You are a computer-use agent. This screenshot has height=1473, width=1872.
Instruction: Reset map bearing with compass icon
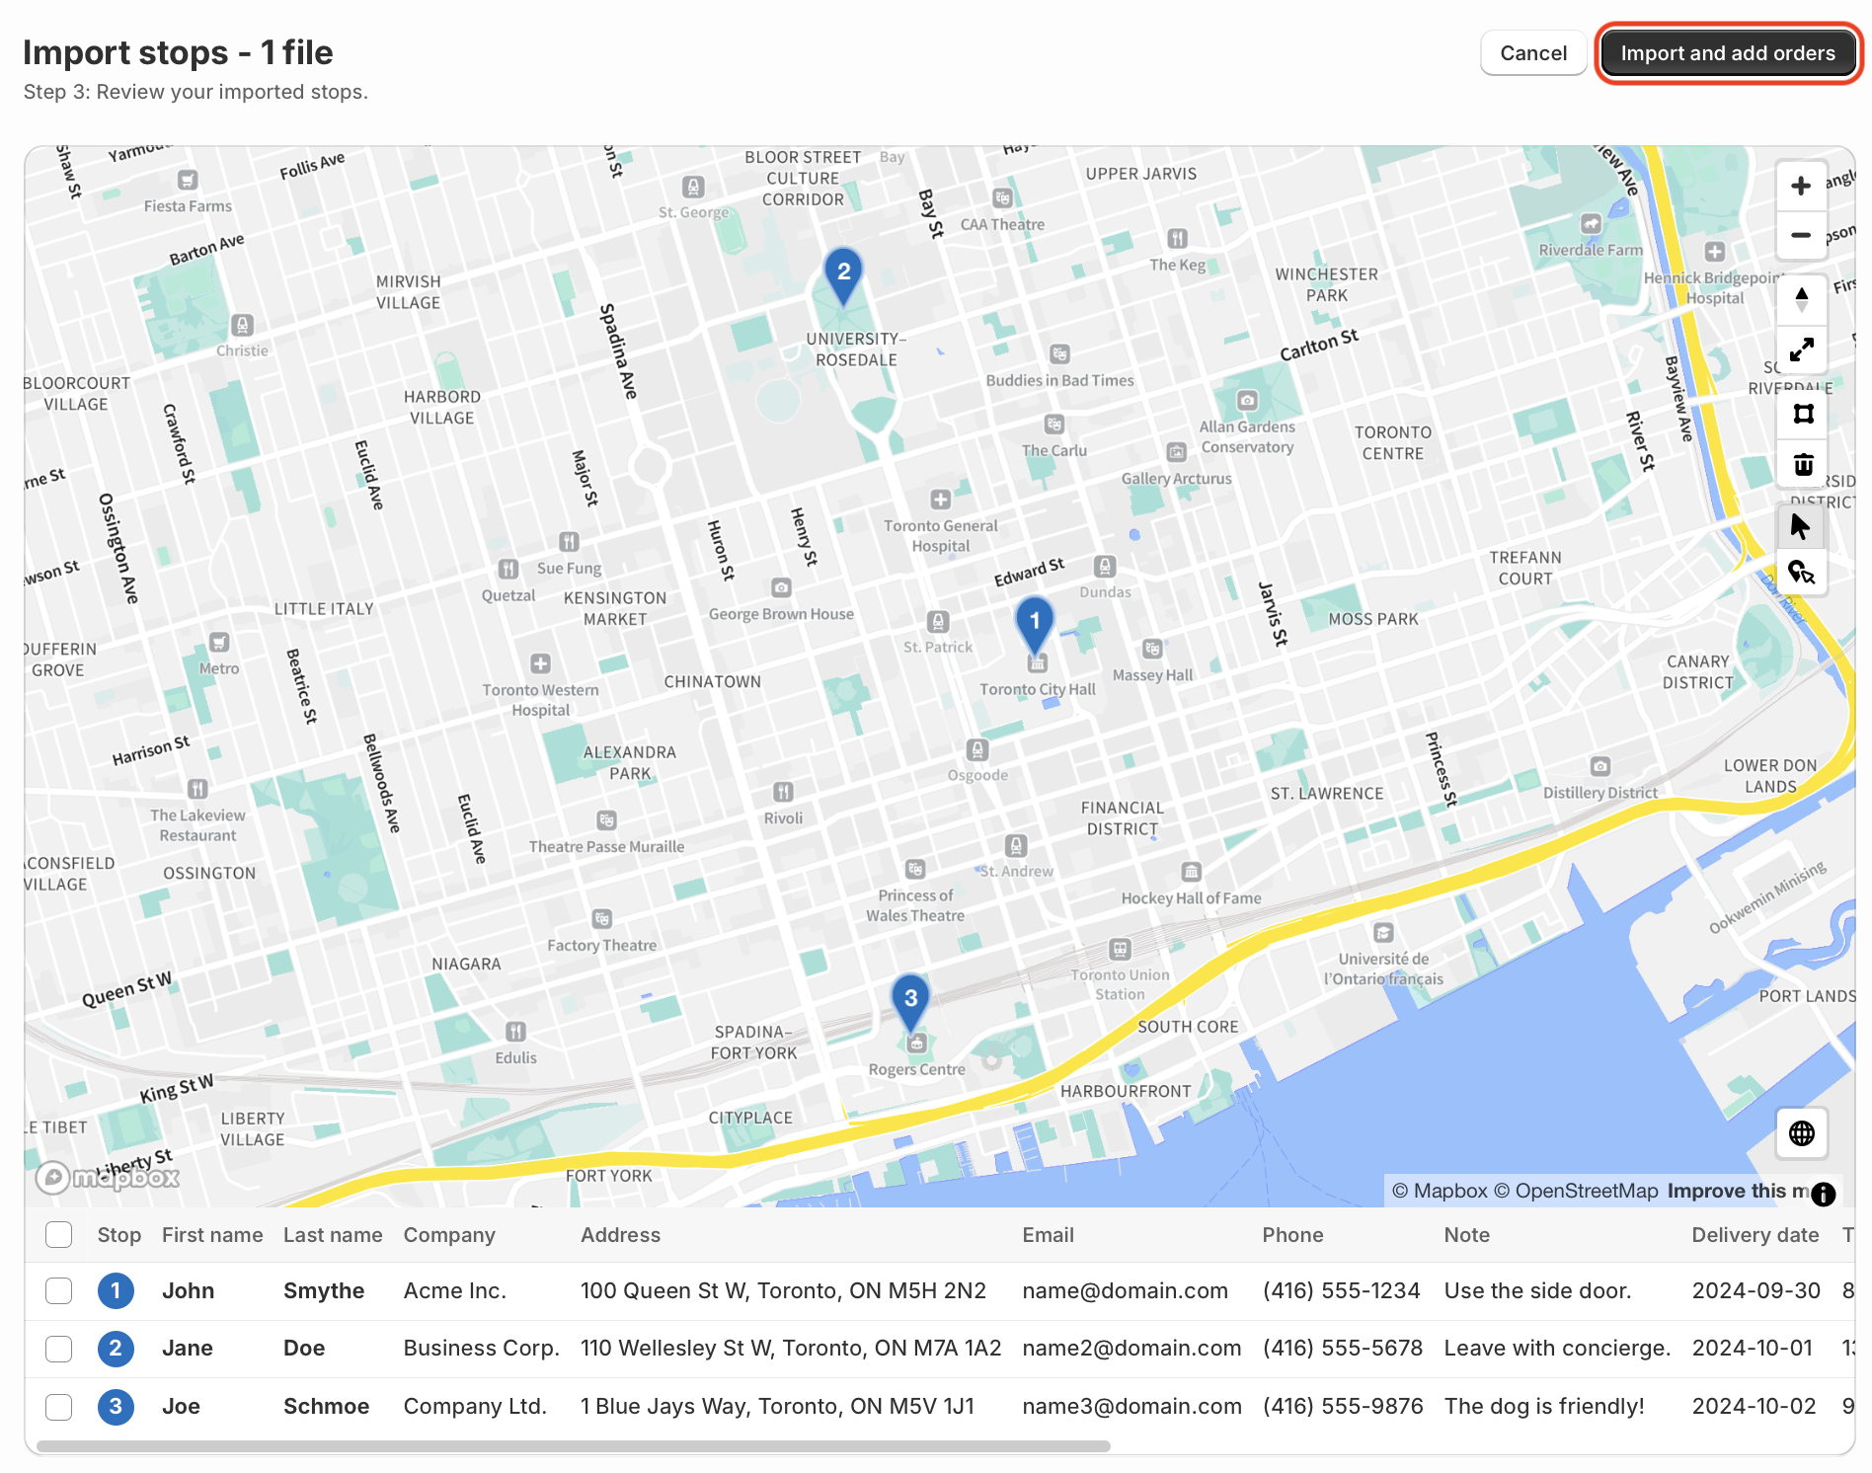pyautogui.click(x=1801, y=299)
